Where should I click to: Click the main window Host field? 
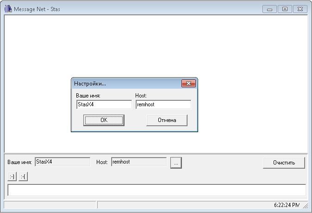point(139,162)
